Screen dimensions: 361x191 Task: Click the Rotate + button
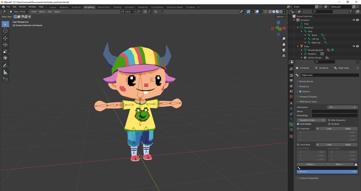pos(311,165)
